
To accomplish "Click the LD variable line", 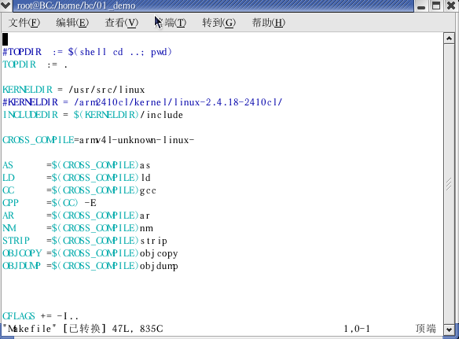I will coord(77,178).
